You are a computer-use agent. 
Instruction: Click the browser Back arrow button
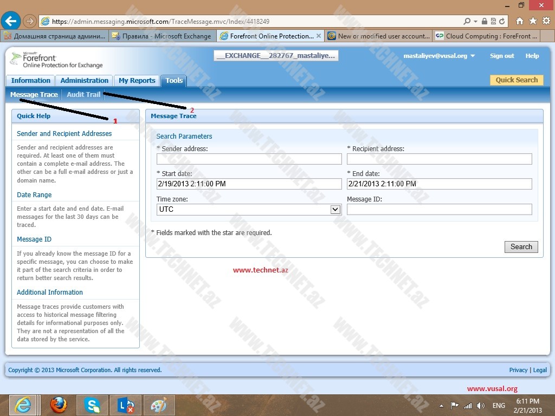pos(11,21)
